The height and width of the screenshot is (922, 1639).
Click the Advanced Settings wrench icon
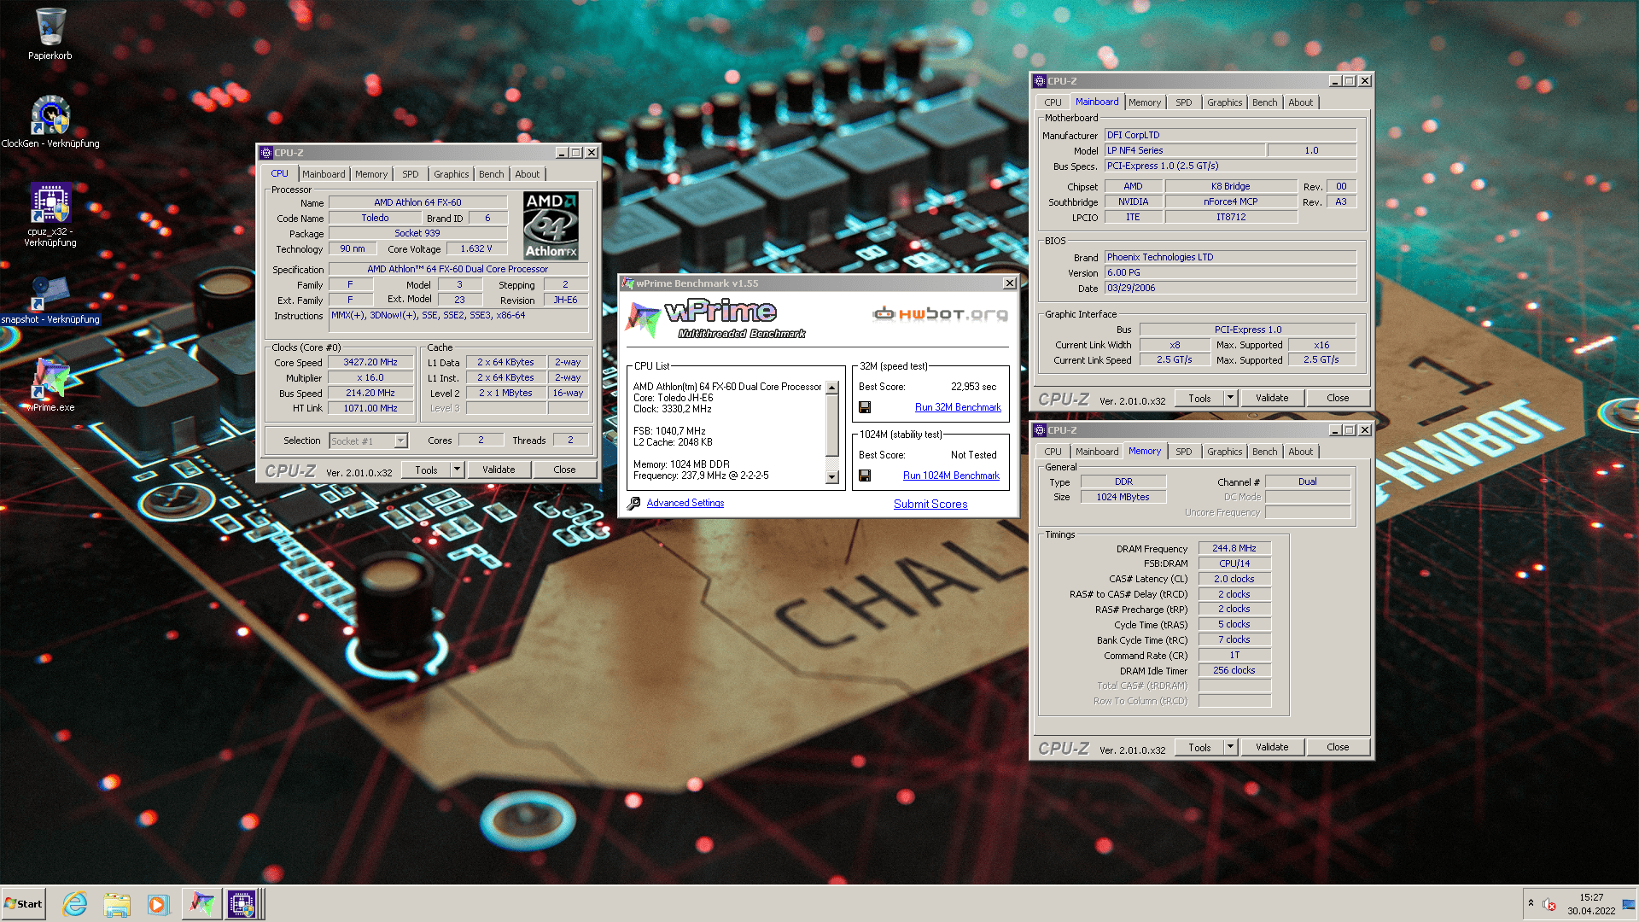[x=633, y=504]
